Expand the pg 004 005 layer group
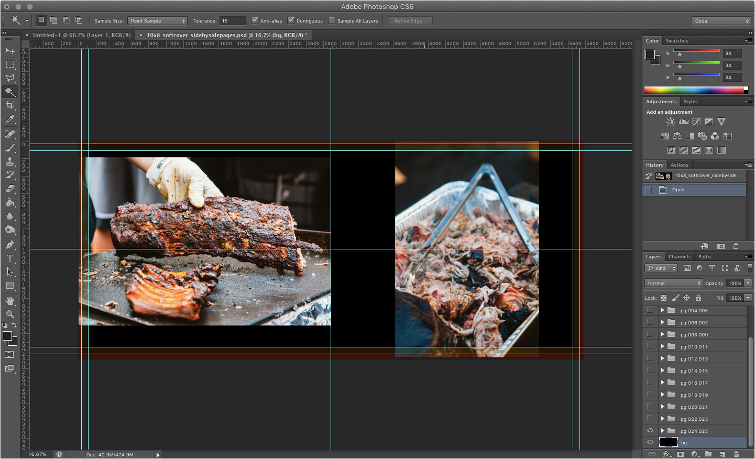 [662, 310]
